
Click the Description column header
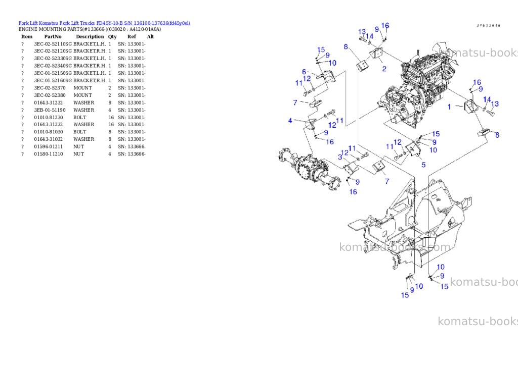coord(90,36)
